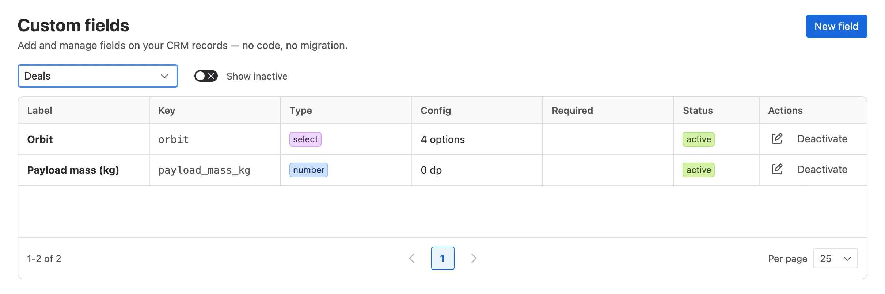Viewport: 885px width, 294px height.
Task: Toggle the Show inactive switch
Action: (x=206, y=76)
